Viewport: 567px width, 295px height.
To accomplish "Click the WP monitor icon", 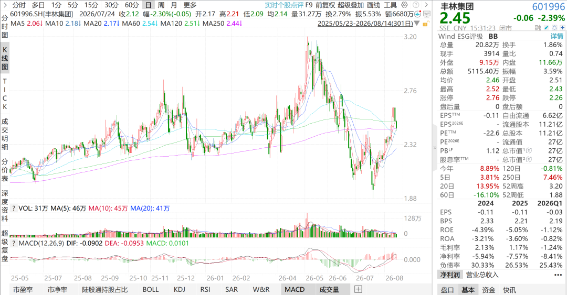I will (x=426, y=14).
